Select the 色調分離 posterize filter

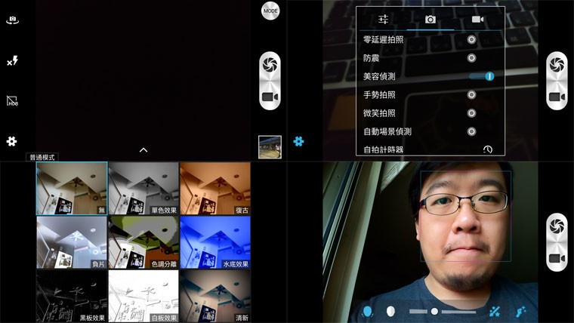pos(143,242)
